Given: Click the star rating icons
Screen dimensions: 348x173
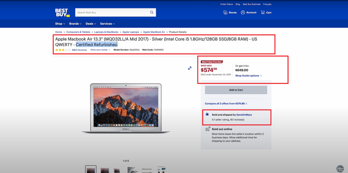Looking at the screenshot, I should (x=63, y=50).
